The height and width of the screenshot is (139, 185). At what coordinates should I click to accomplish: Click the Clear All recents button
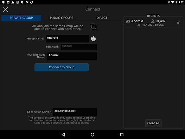point(153,123)
